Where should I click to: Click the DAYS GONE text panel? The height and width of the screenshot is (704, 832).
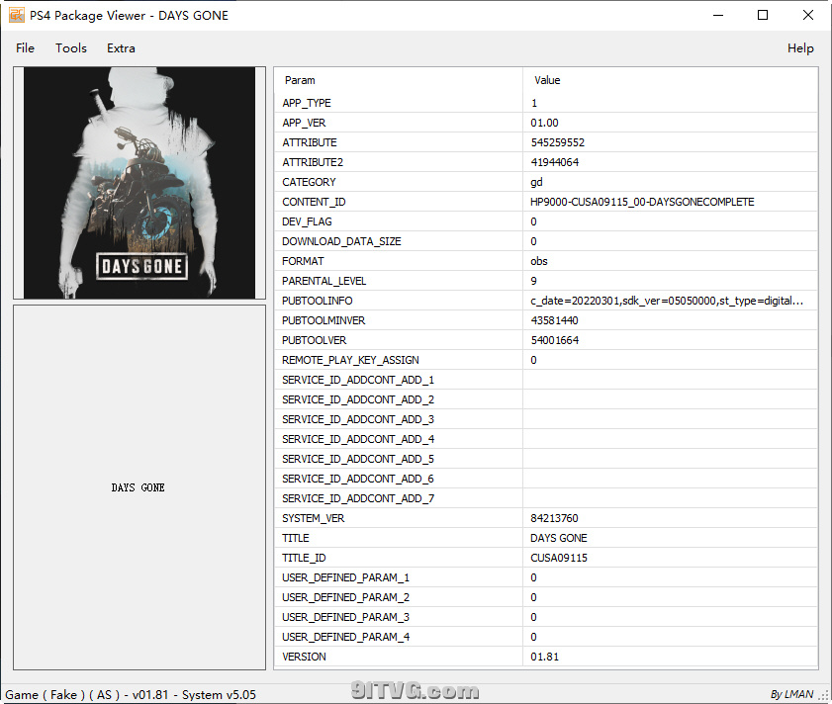pos(139,487)
